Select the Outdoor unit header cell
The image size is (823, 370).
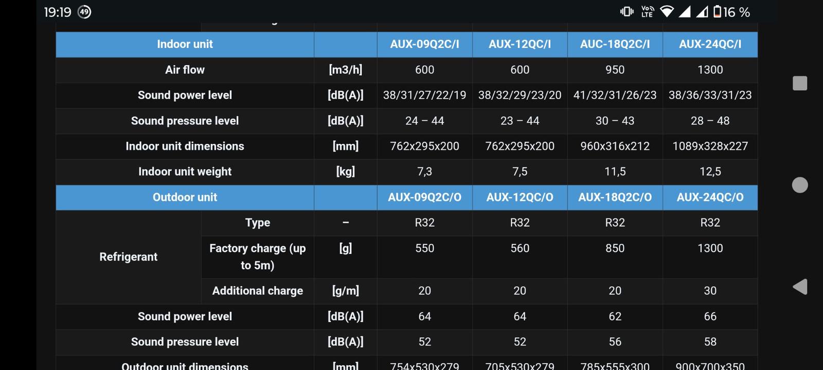tap(185, 197)
